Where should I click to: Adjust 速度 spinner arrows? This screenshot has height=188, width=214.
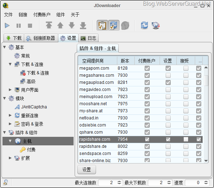(x=206, y=183)
